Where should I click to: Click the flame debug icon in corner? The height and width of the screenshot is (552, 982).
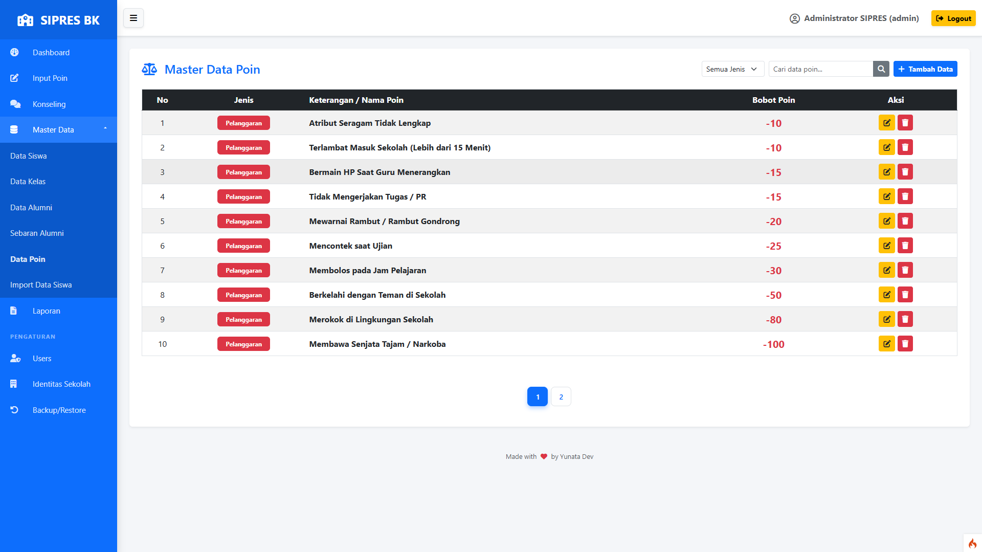972,543
